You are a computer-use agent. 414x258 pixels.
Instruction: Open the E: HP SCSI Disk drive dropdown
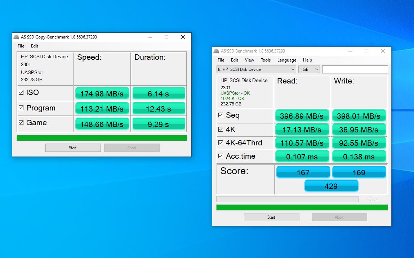(256, 69)
